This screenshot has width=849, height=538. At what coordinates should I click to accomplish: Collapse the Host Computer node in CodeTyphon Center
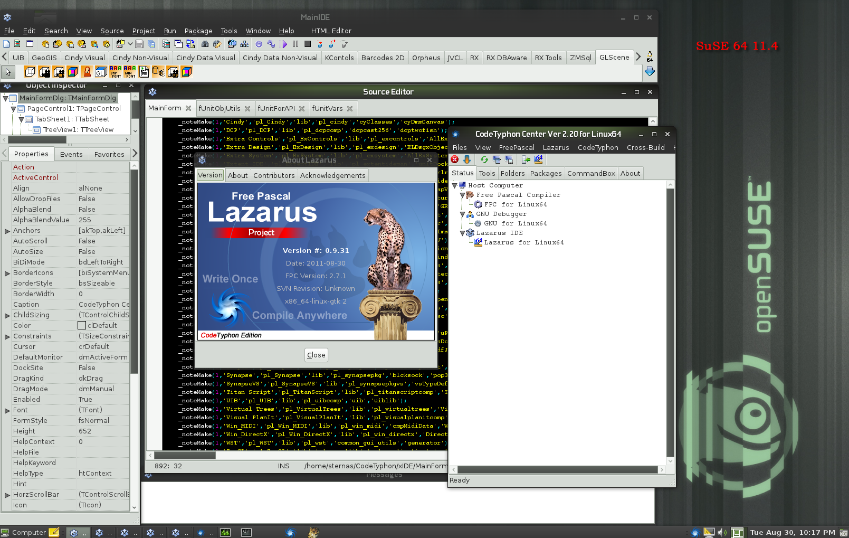pos(454,185)
